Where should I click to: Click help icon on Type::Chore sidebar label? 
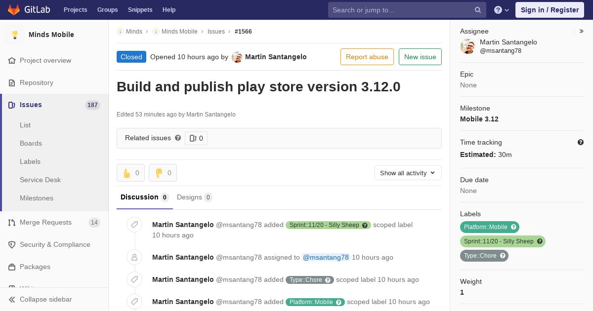click(x=503, y=256)
